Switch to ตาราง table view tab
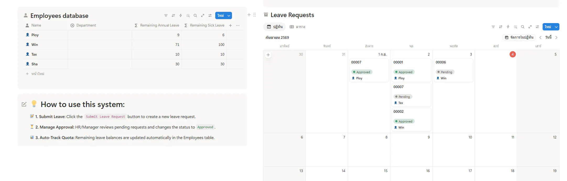The image size is (567, 181). click(x=298, y=27)
